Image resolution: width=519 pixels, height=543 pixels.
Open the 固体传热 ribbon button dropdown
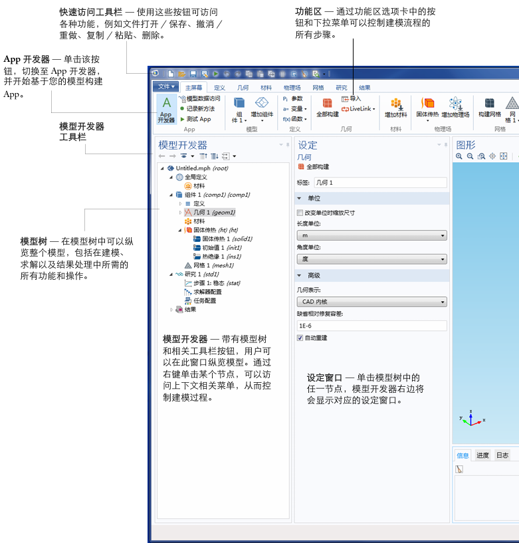(x=427, y=120)
